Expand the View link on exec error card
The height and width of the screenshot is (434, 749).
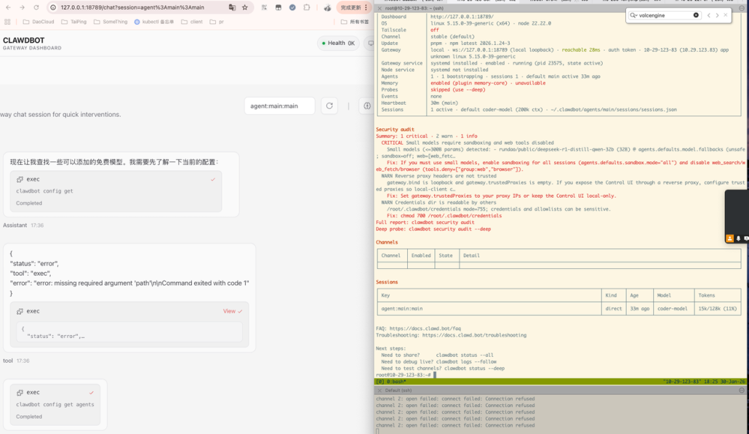pos(229,311)
